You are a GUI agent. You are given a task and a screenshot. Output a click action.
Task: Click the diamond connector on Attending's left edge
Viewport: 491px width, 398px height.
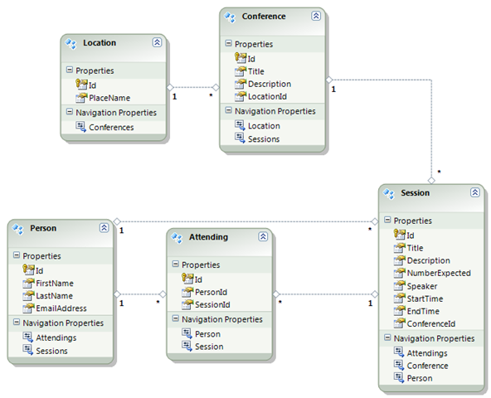163,294
